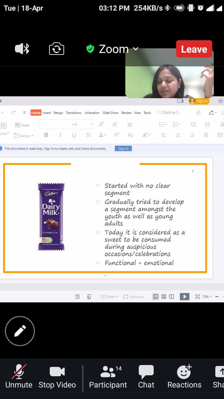Switch camera using the flip camera icon
This screenshot has width=224, height=399.
click(57, 49)
